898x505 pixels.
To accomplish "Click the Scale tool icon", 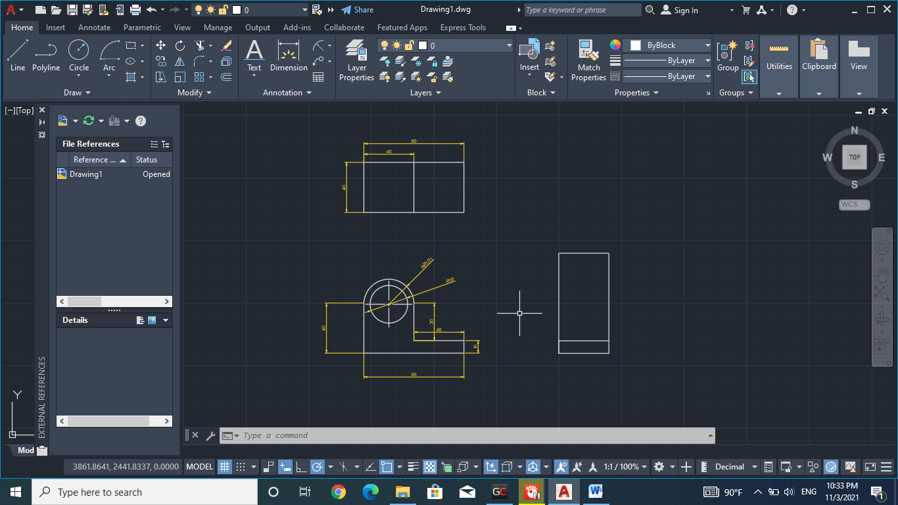I will click(x=180, y=77).
